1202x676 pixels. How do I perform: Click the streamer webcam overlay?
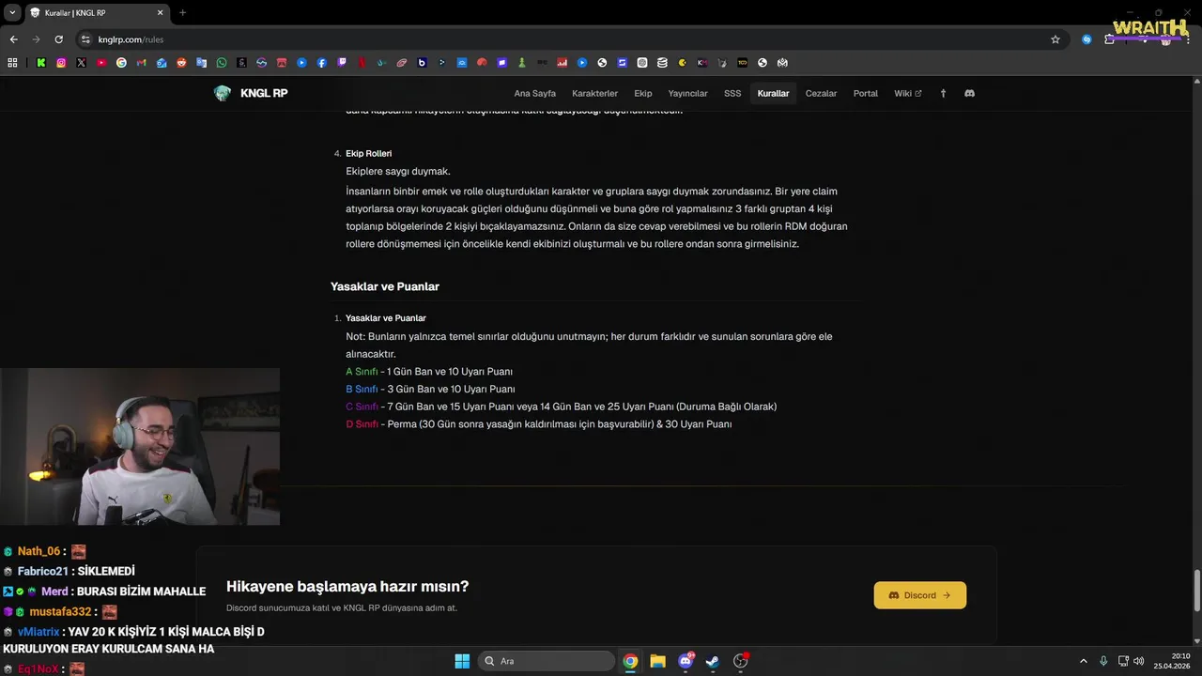point(140,446)
